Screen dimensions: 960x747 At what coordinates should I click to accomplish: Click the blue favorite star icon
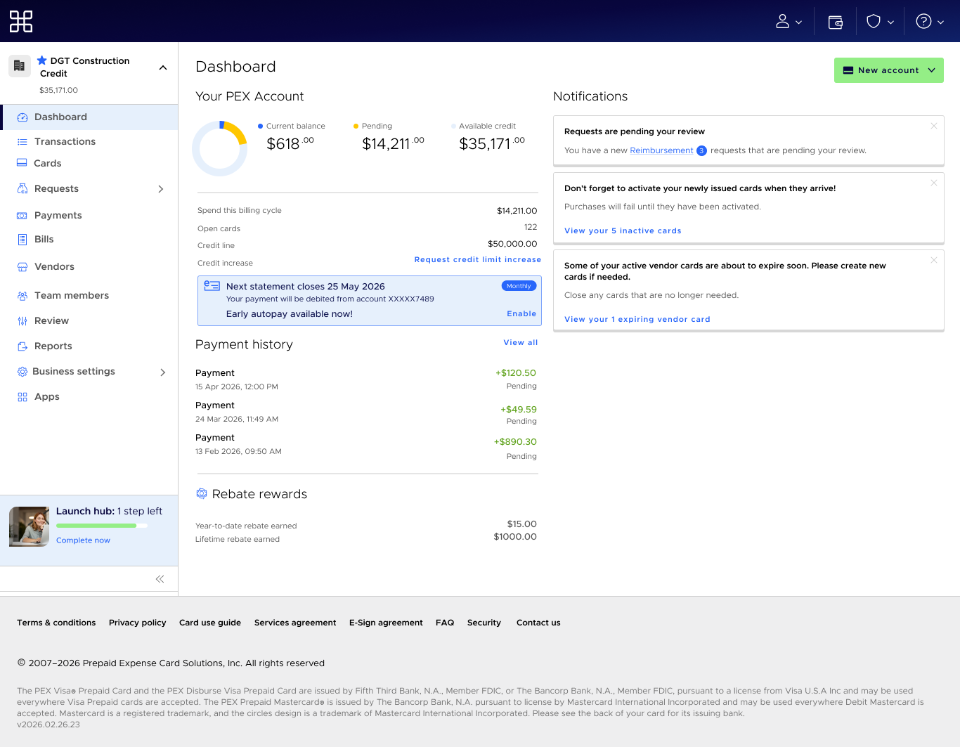(42, 60)
